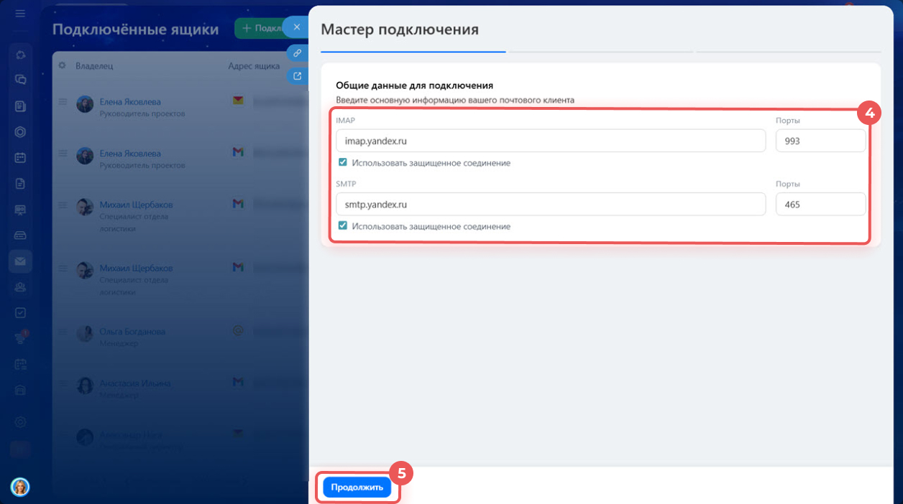The image size is (903, 504).
Task: Click the Продолжить button
Action: click(357, 487)
